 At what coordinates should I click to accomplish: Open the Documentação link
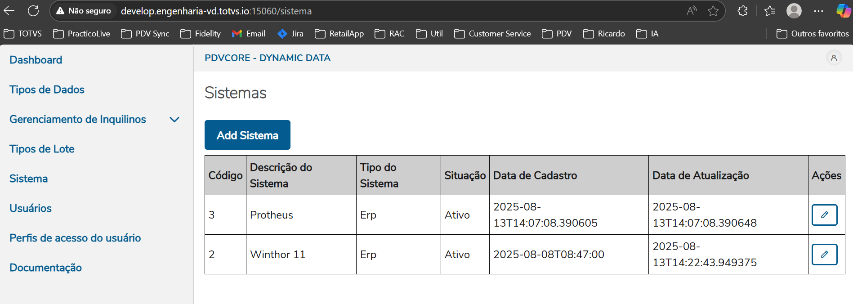[x=45, y=268]
